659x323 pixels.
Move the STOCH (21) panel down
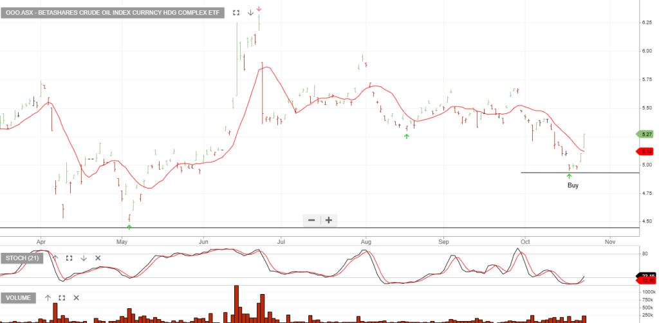(84, 258)
